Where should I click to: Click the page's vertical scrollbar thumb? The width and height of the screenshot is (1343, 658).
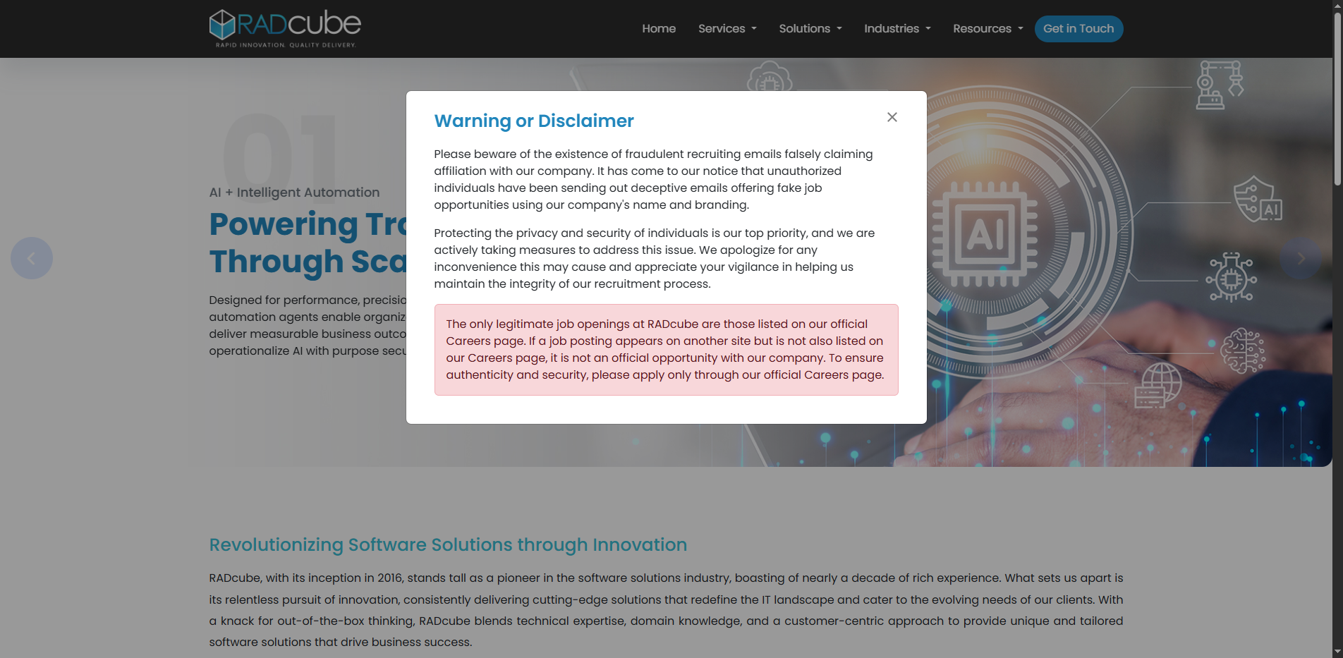pyautogui.click(x=1337, y=99)
